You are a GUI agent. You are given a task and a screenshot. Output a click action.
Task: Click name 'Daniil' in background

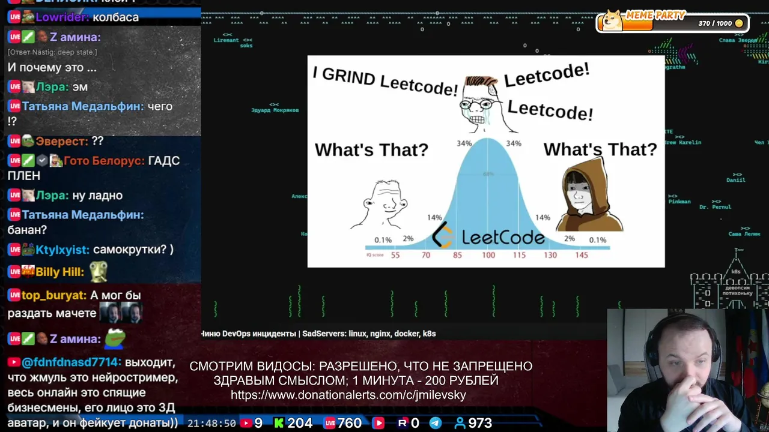pyautogui.click(x=735, y=180)
